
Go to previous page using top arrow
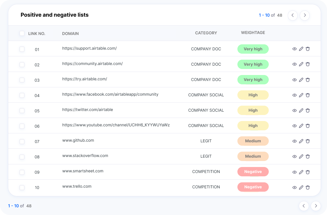click(293, 15)
